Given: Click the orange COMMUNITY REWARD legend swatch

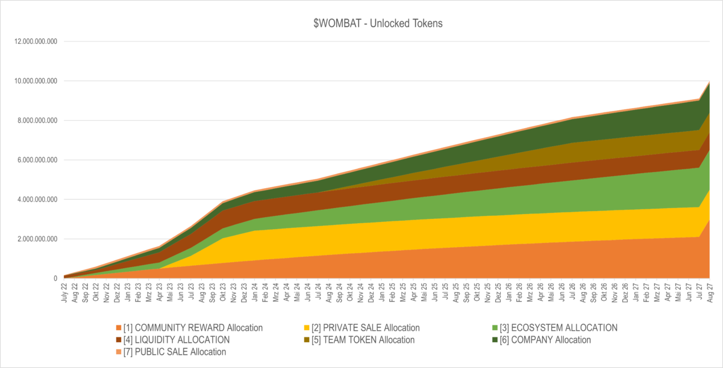Looking at the screenshot, I should click(119, 328).
